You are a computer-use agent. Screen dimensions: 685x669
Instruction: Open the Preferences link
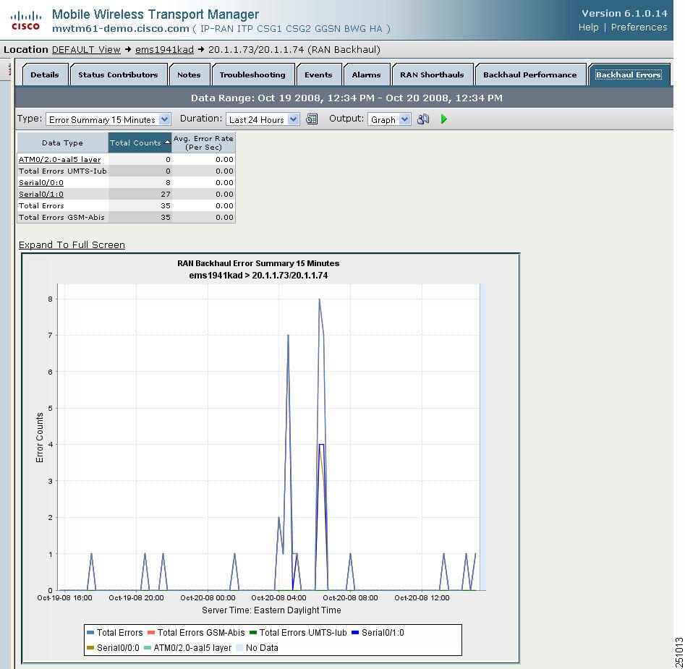[x=639, y=27]
